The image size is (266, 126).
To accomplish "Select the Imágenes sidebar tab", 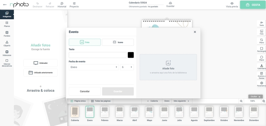I will pyautogui.click(x=7, y=14).
